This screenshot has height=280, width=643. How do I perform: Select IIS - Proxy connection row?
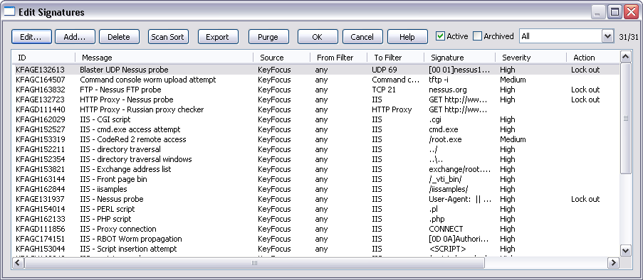coord(315,229)
